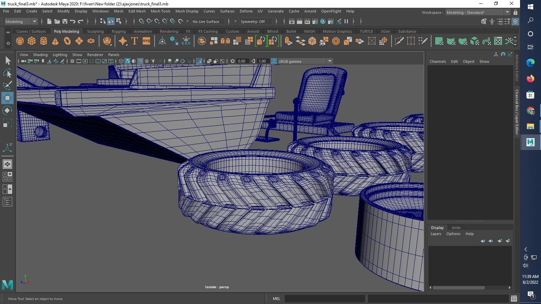The image size is (541, 304).
Task: Click the Attribute Editor side tab
Action: click(517, 68)
